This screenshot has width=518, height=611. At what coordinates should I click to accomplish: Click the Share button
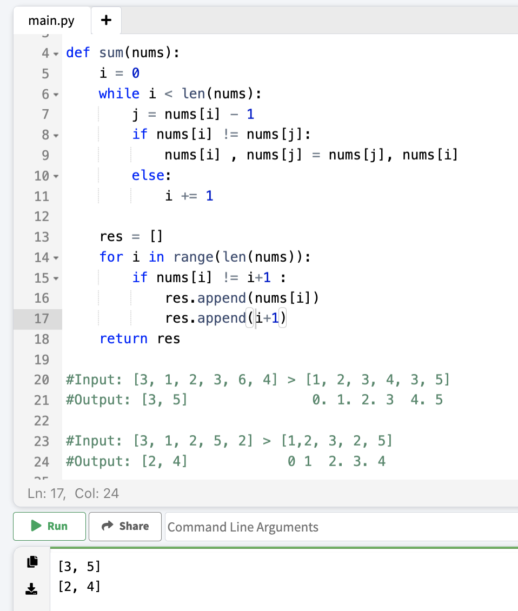(125, 526)
